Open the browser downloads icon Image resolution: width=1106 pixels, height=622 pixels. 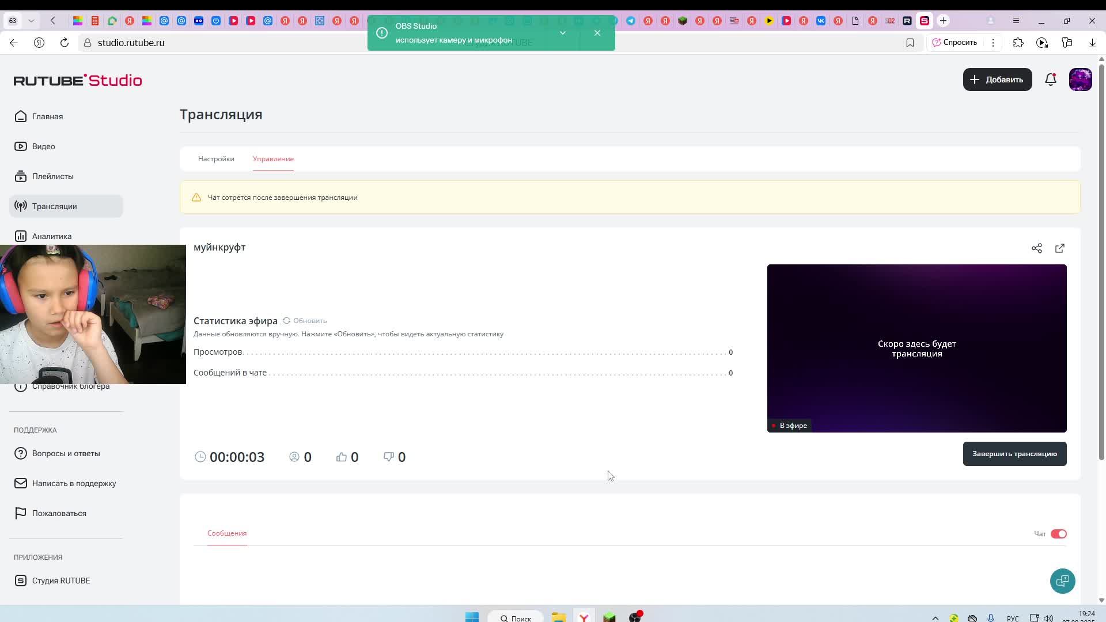[x=1092, y=43]
